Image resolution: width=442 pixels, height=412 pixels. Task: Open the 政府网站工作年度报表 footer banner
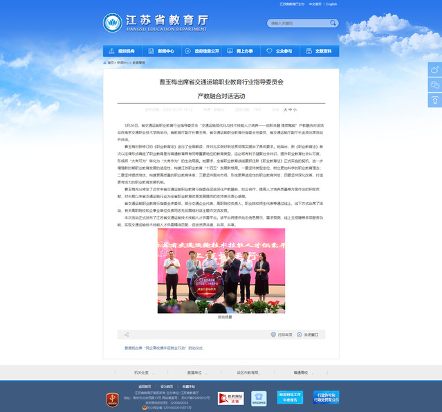291,397
